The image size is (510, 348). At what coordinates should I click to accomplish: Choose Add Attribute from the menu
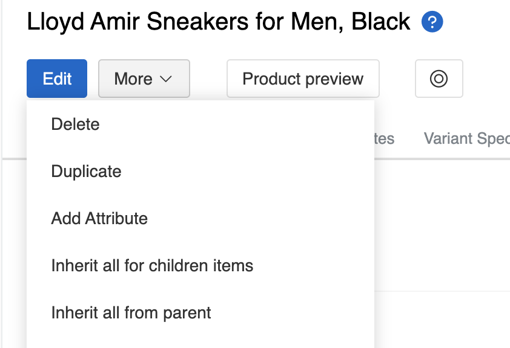99,219
